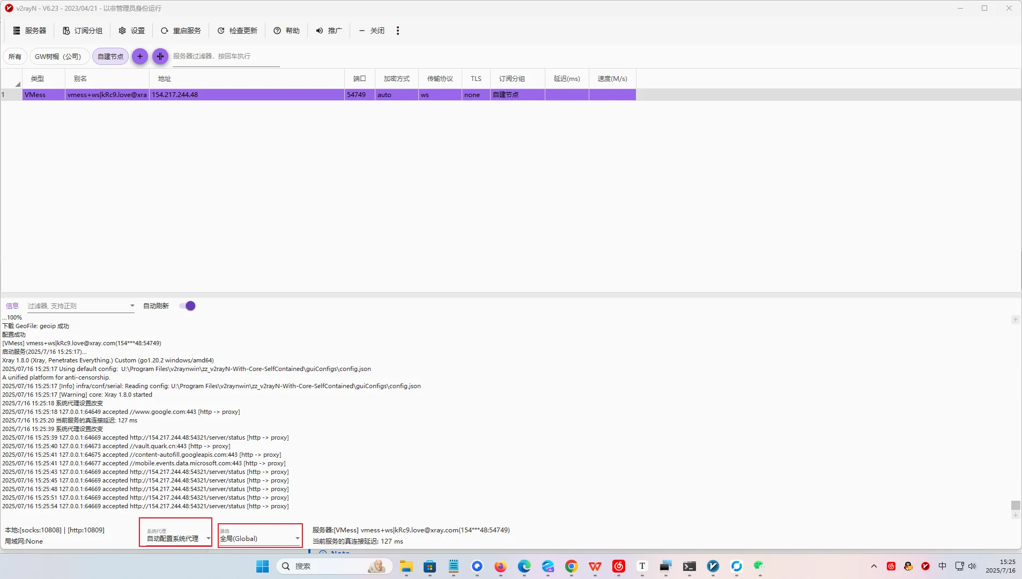Expand the 路由 routing Global dropdown
This screenshot has width=1022, height=579.
coord(297,538)
